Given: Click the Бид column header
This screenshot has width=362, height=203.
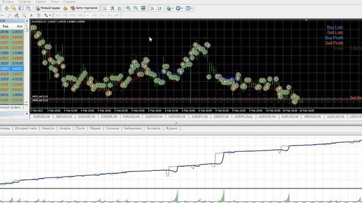Looking at the screenshot, I should [x=5, y=27].
